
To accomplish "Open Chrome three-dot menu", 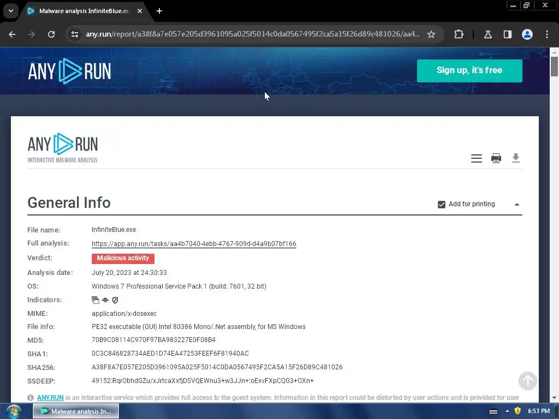I will tap(547, 34).
